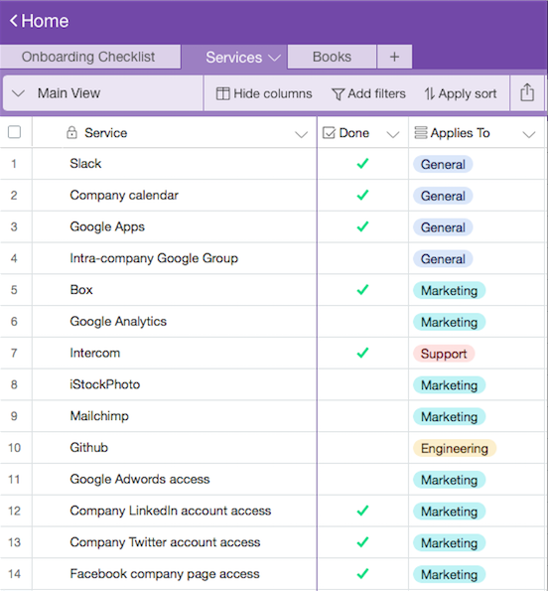548x591 pixels.
Task: Click the Marketing tag in Mailchimp row
Action: (450, 417)
